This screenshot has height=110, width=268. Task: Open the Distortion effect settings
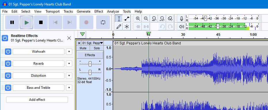(39, 76)
